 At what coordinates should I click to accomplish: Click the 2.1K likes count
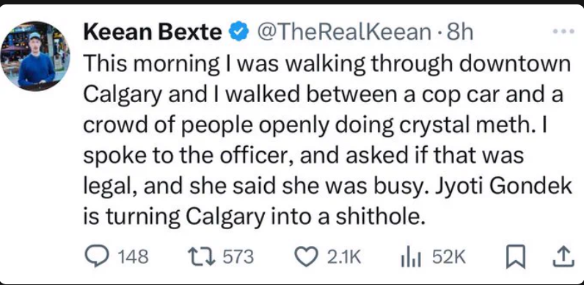tap(344, 257)
